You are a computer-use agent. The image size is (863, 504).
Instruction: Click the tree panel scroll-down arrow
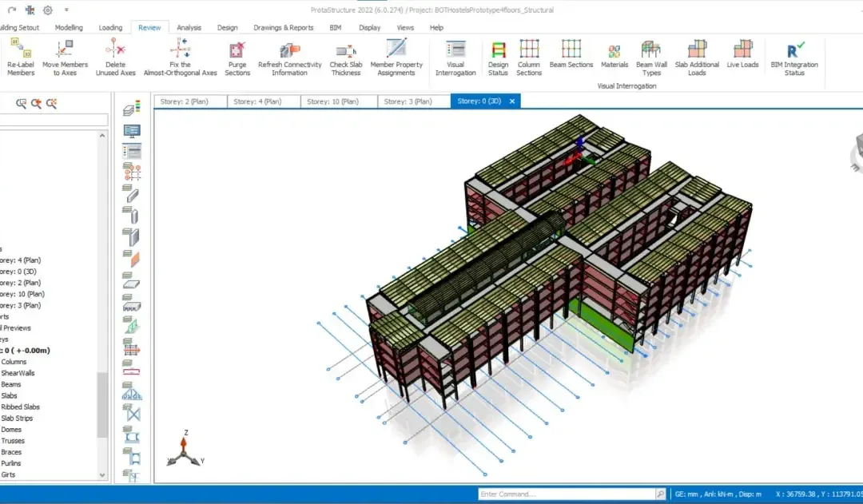pyautogui.click(x=102, y=474)
